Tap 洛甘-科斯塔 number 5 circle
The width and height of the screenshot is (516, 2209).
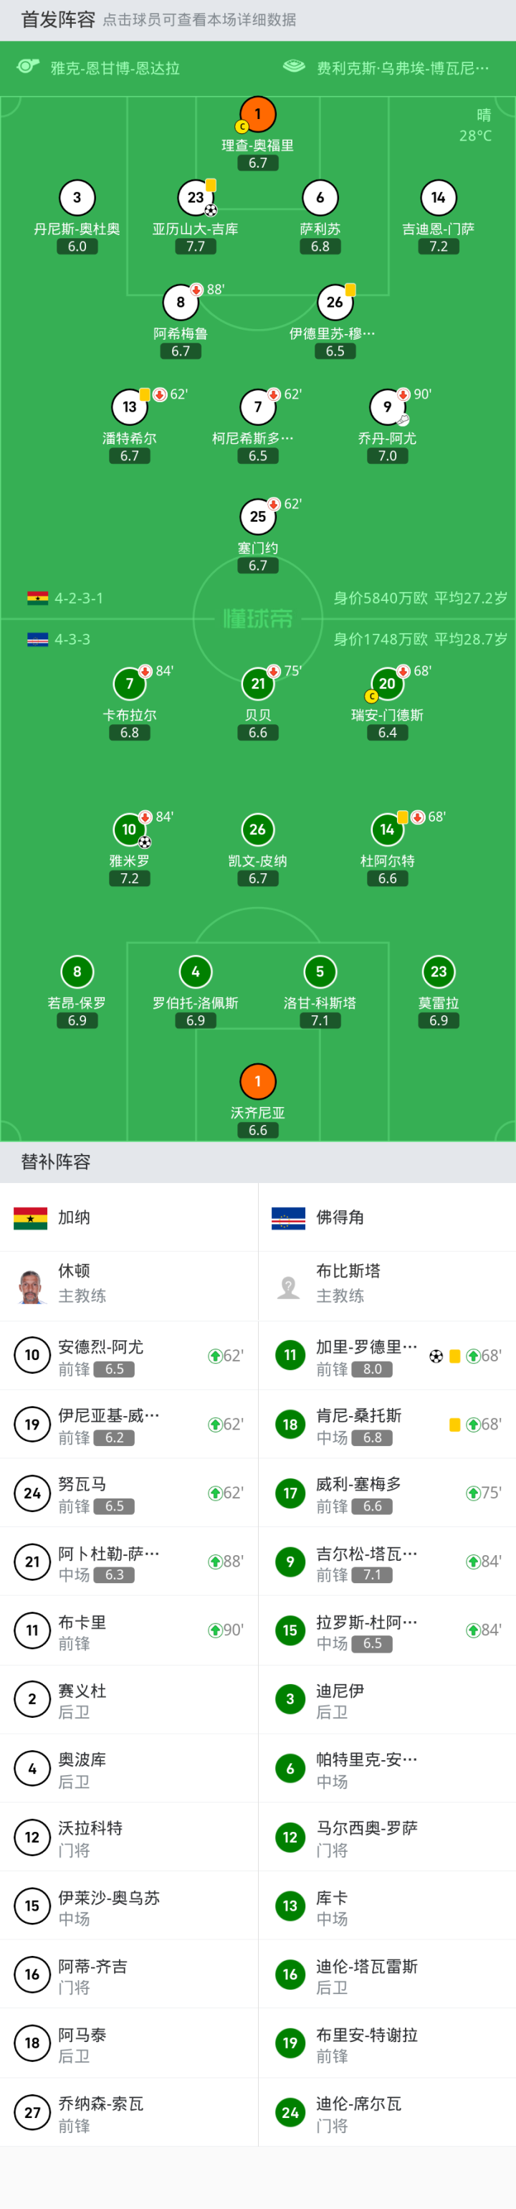point(320,972)
